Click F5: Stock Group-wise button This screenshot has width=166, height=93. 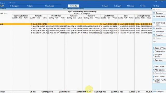click(x=159, y=24)
